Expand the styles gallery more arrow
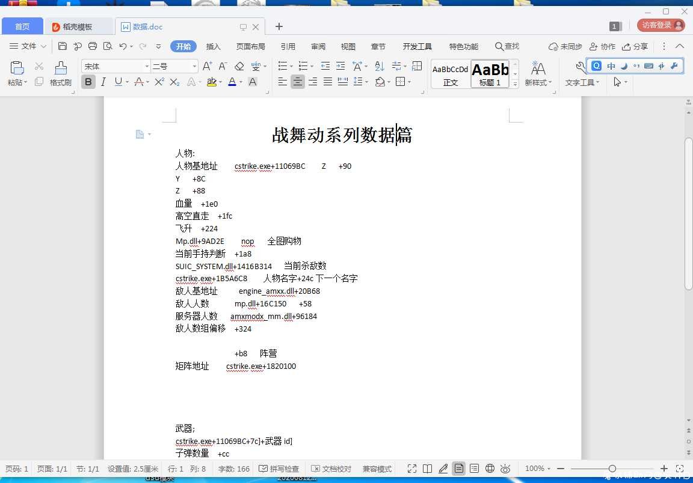Viewport: 693px width, 483px height. (x=515, y=83)
